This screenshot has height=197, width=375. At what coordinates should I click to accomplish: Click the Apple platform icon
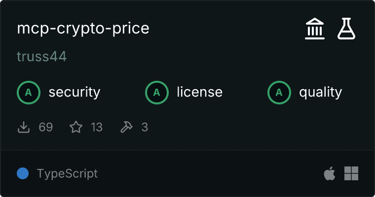(x=329, y=173)
